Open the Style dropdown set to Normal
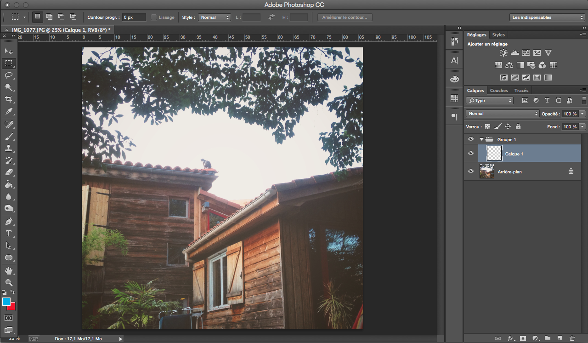Image resolution: width=588 pixels, height=343 pixels. pyautogui.click(x=214, y=17)
